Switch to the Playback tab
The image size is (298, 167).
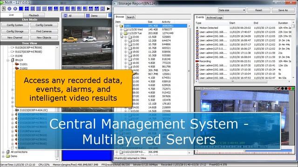[34, 15]
